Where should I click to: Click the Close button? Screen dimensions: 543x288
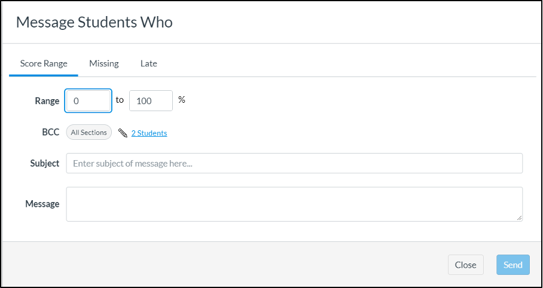click(465, 265)
